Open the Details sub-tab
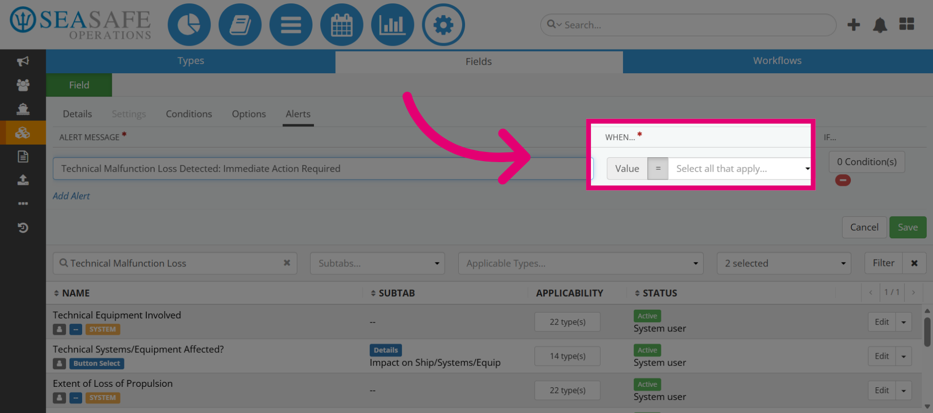The width and height of the screenshot is (933, 413). pos(77,114)
